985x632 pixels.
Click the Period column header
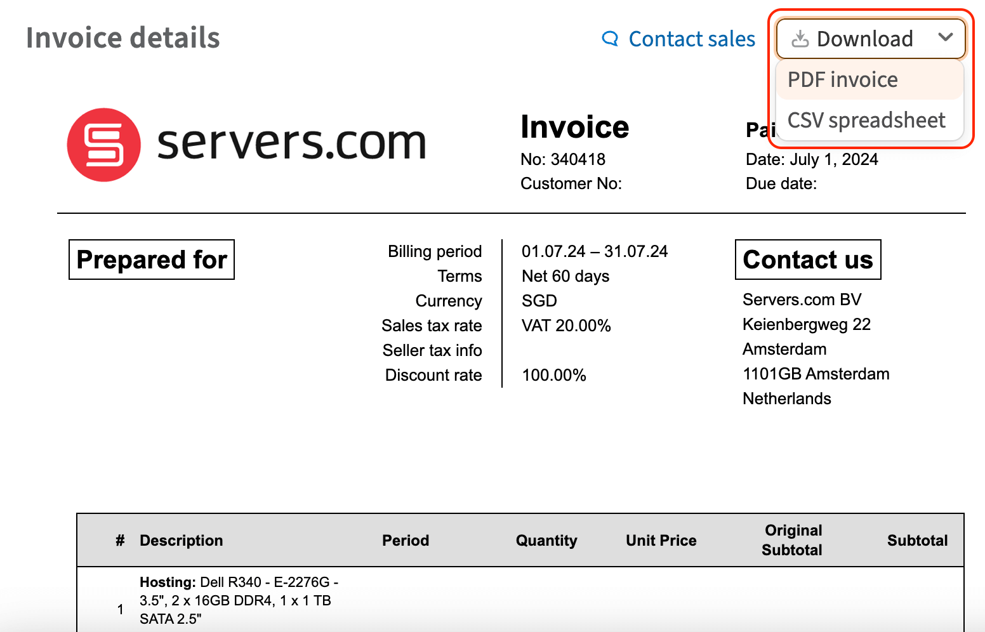(406, 541)
